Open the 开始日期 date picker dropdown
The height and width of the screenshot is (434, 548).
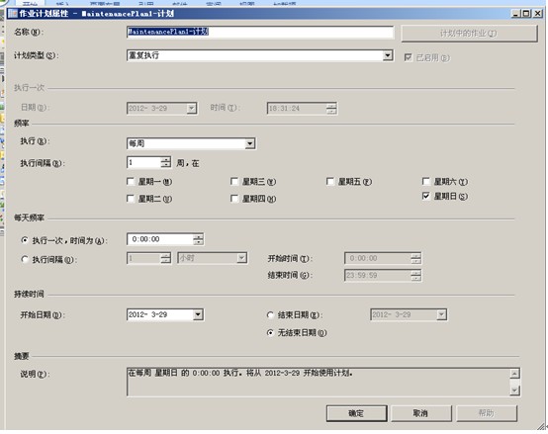point(198,314)
